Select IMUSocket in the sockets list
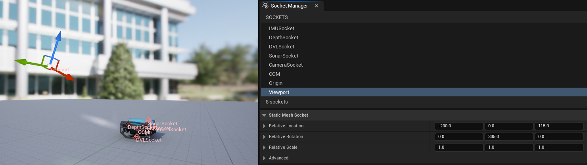This screenshot has width=587, height=165. click(282, 29)
